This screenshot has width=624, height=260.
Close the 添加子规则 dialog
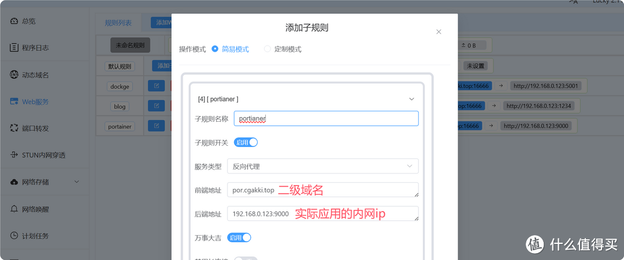pyautogui.click(x=439, y=32)
